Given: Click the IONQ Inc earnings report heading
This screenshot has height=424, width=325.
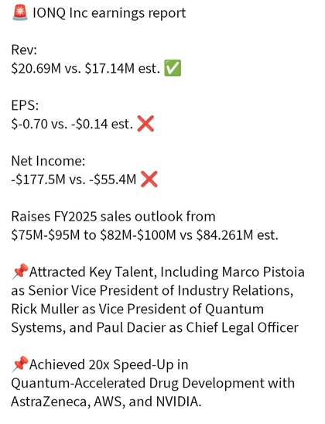Looking at the screenshot, I should (109, 13).
